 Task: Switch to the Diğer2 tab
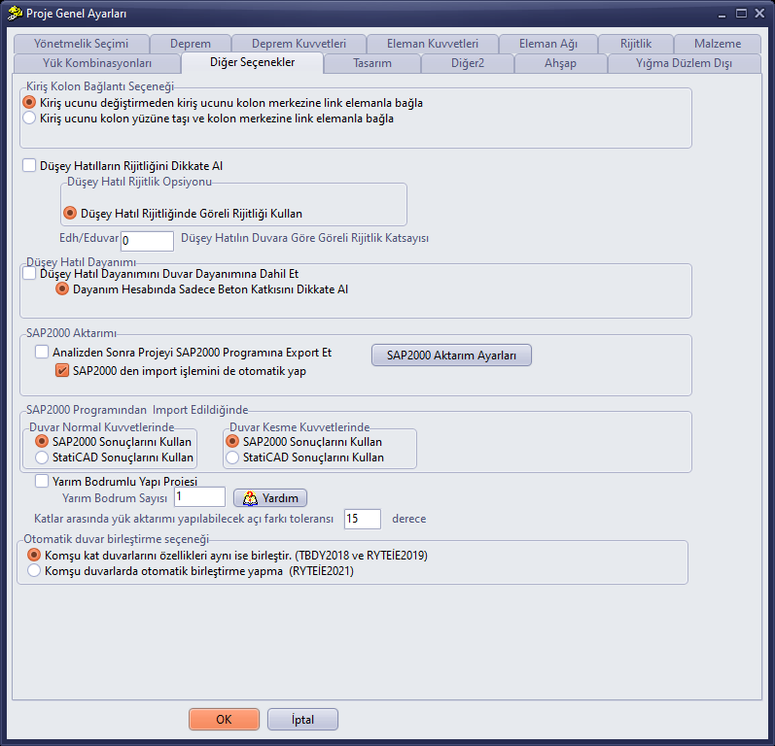pyautogui.click(x=468, y=63)
